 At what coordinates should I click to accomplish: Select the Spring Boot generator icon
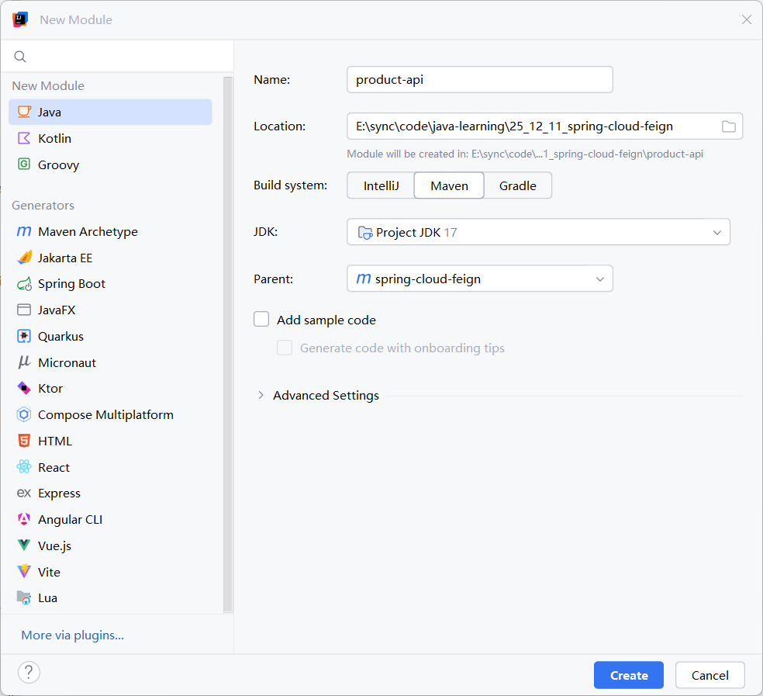point(24,284)
